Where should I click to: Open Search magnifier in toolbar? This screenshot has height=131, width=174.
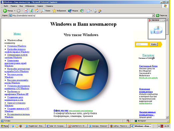tap(43, 11)
